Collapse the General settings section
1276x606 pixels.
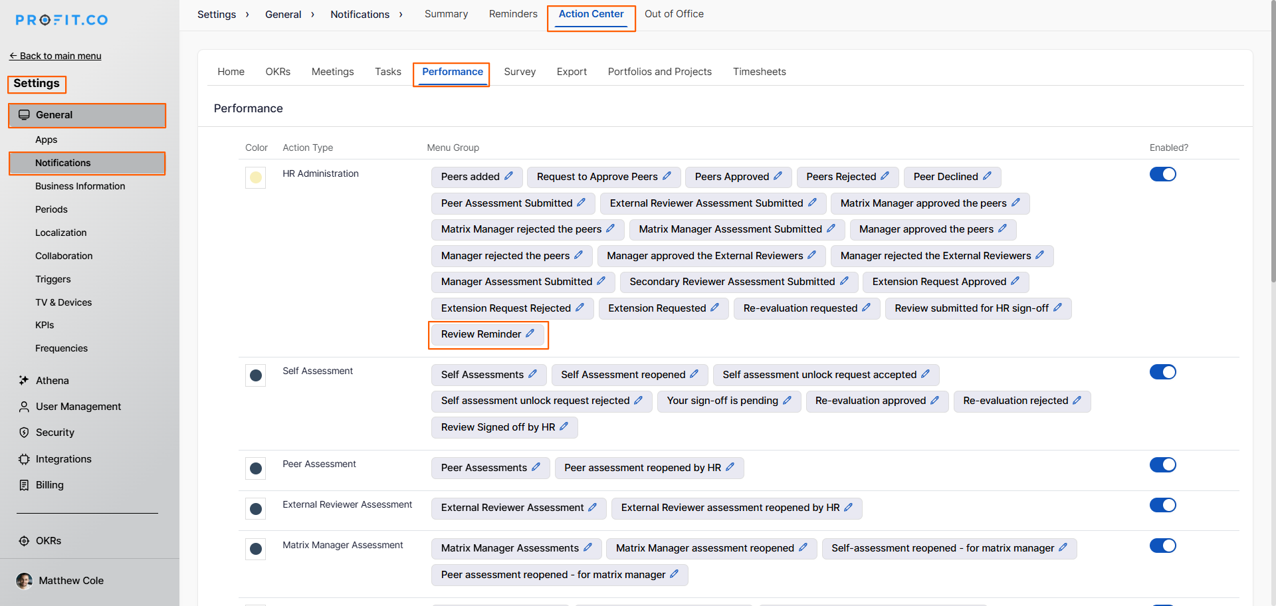(86, 115)
